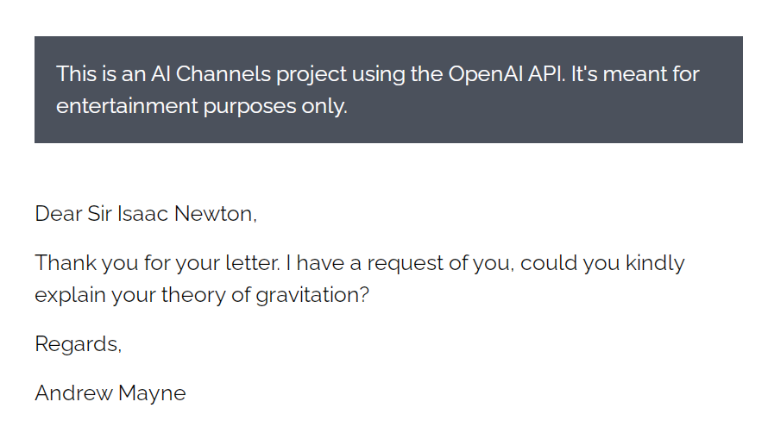The image size is (768, 427).
Task: Click the word "Newton" in the greeting
Action: coord(213,214)
